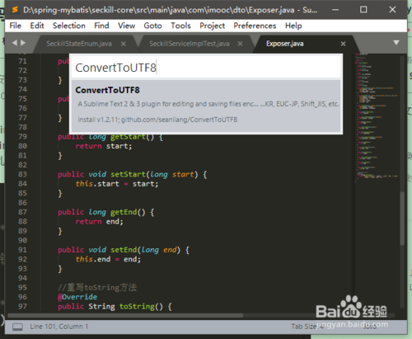Click line number 91 in gutter
Viewport: 412px width, 339px height.
22,250
